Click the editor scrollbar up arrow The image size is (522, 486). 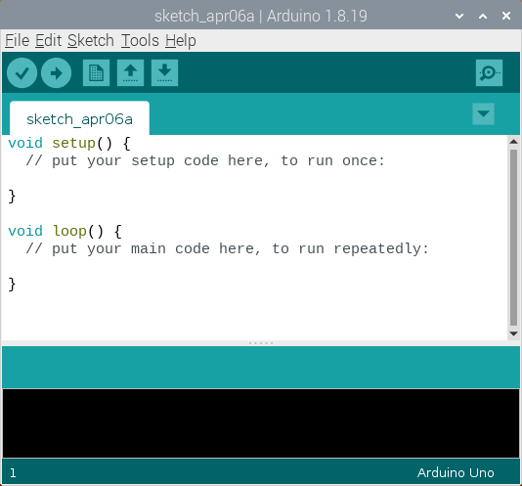513,142
